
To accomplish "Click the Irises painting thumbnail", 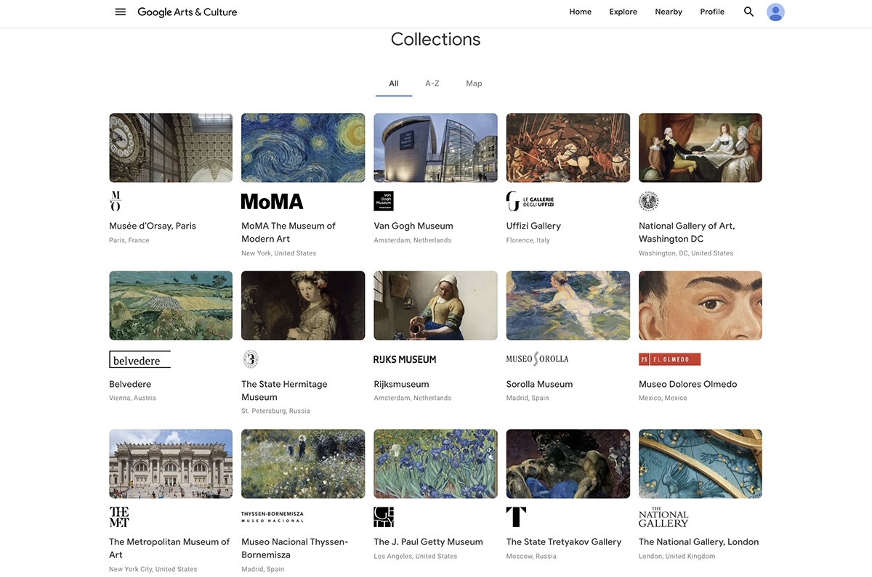I will tap(436, 464).
